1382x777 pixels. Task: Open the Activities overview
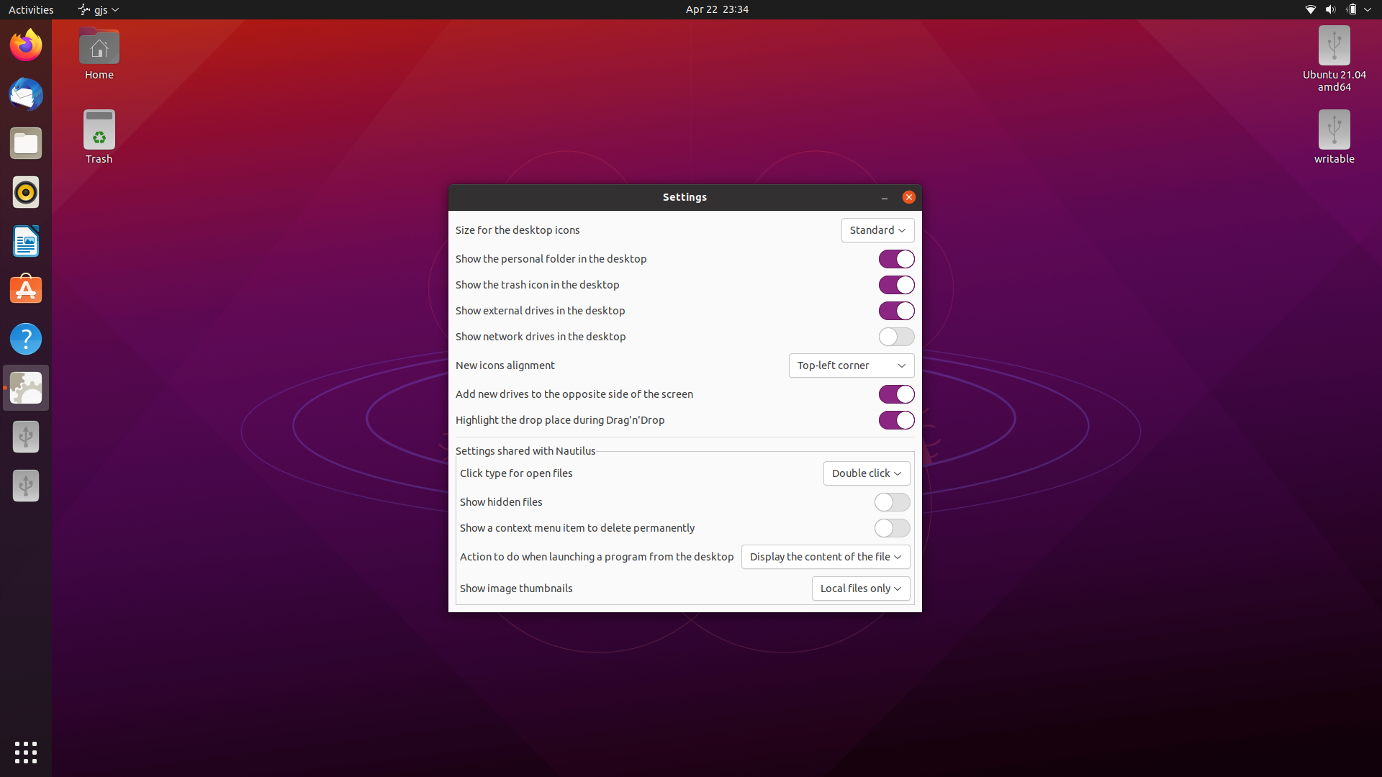coord(31,9)
